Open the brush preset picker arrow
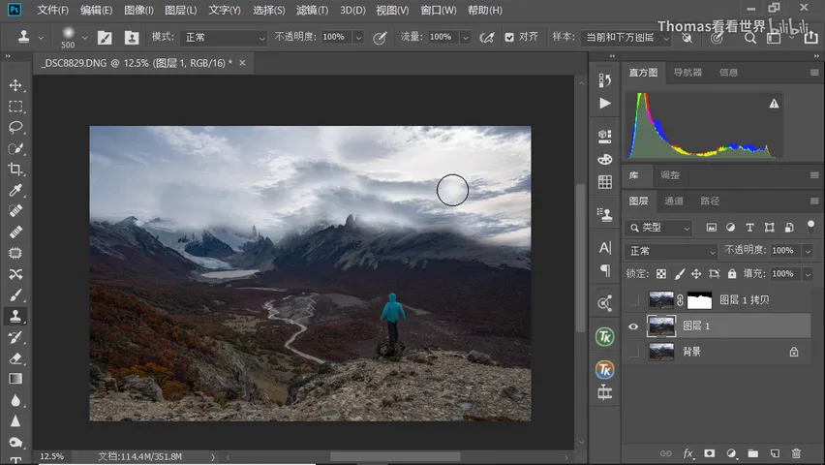 point(84,38)
